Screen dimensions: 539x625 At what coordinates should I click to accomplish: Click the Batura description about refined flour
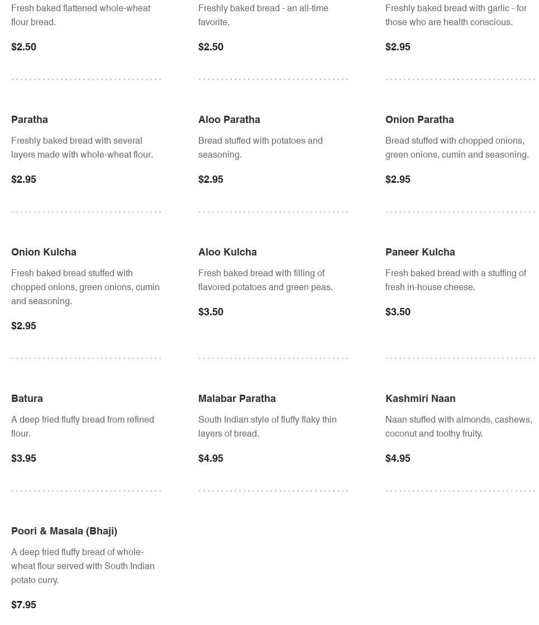coord(83,427)
